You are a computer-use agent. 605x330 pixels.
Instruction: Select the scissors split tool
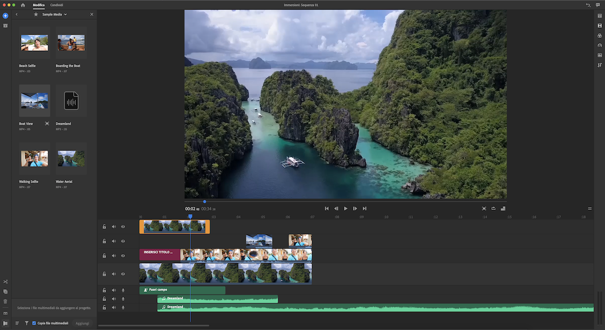point(5,282)
